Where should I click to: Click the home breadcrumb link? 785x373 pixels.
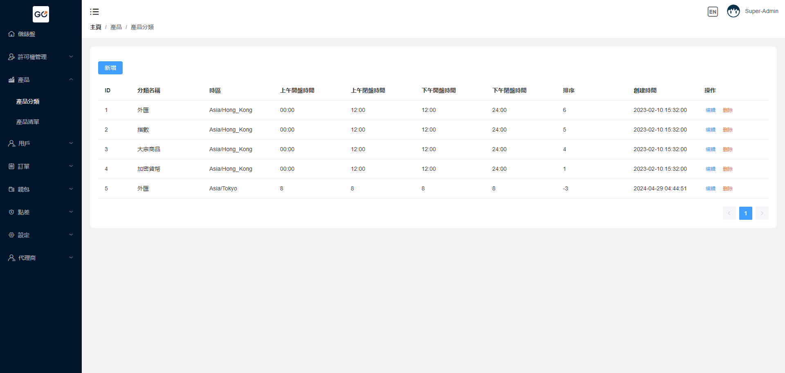96,27
